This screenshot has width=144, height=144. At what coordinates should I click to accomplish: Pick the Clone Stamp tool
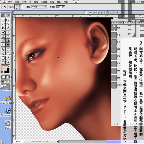pyautogui.click(x=3, y=37)
